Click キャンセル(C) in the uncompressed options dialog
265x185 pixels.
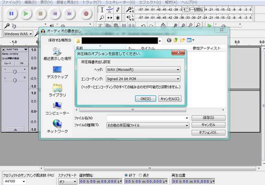click(x=170, y=99)
